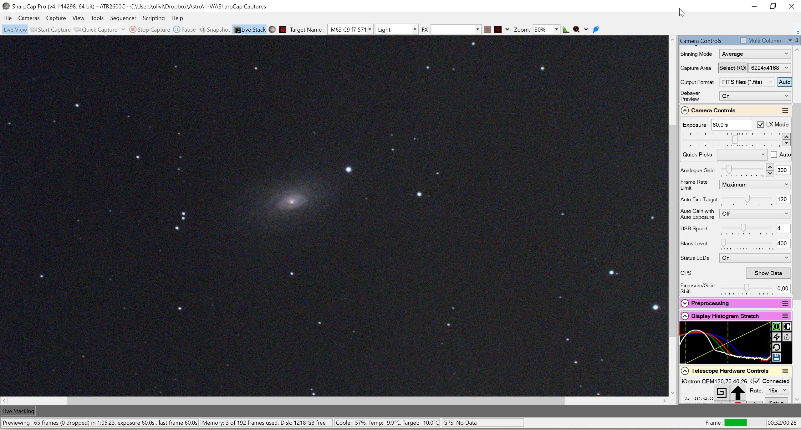Click the Analogue Gain slider
The width and height of the screenshot is (801, 430).
pyautogui.click(x=742, y=170)
